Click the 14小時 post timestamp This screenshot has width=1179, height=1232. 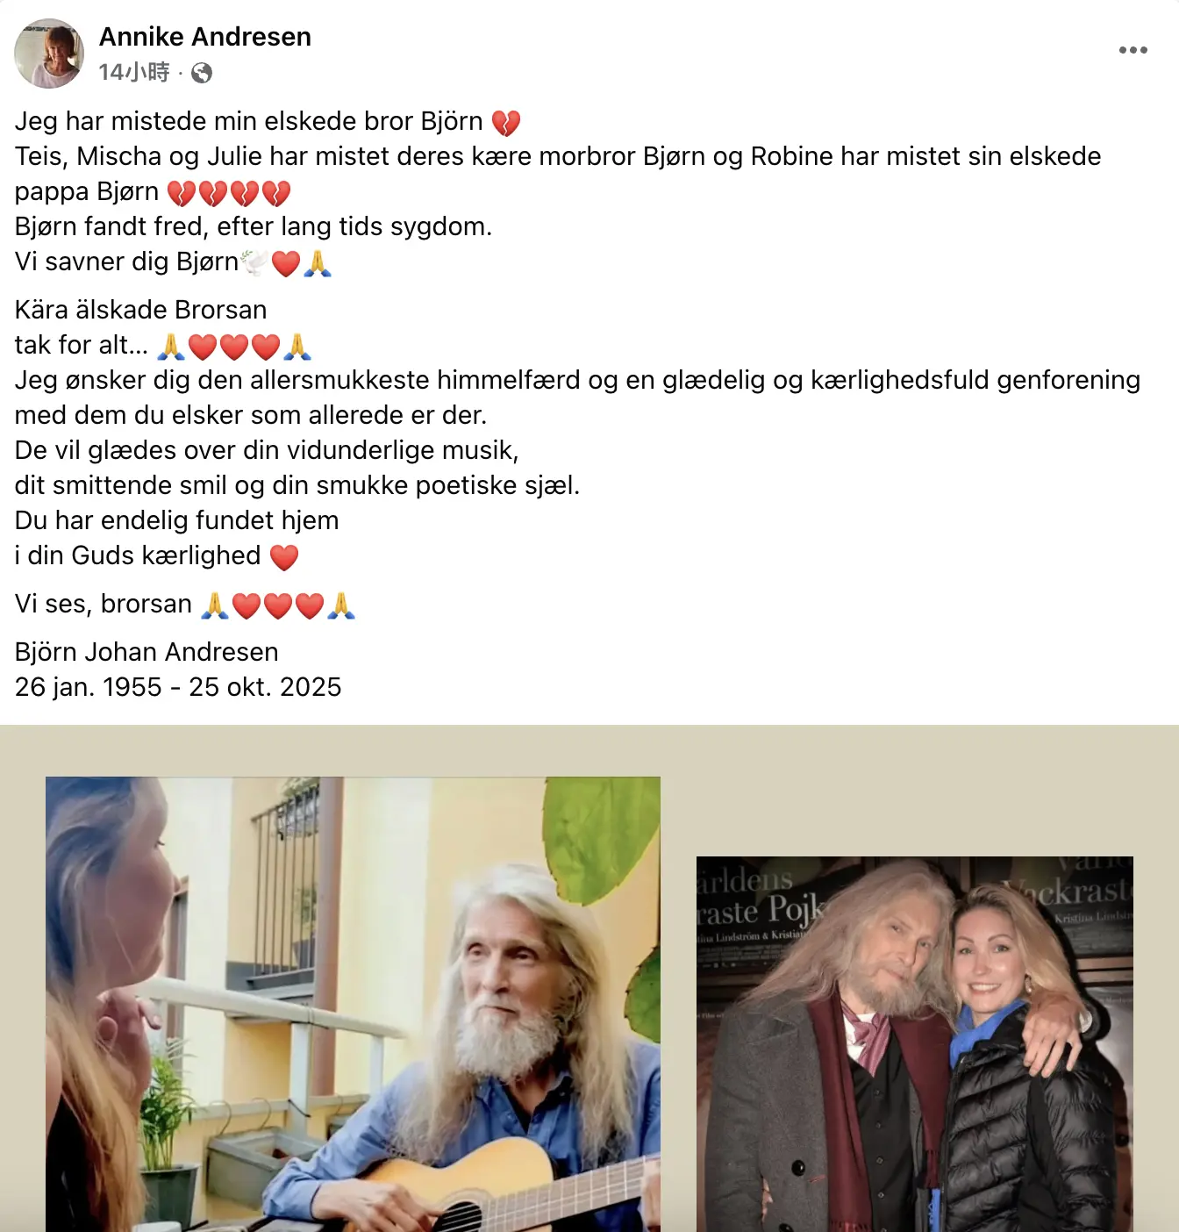(x=134, y=72)
